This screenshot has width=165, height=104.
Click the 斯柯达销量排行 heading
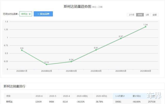pyautogui.click(x=14, y=86)
